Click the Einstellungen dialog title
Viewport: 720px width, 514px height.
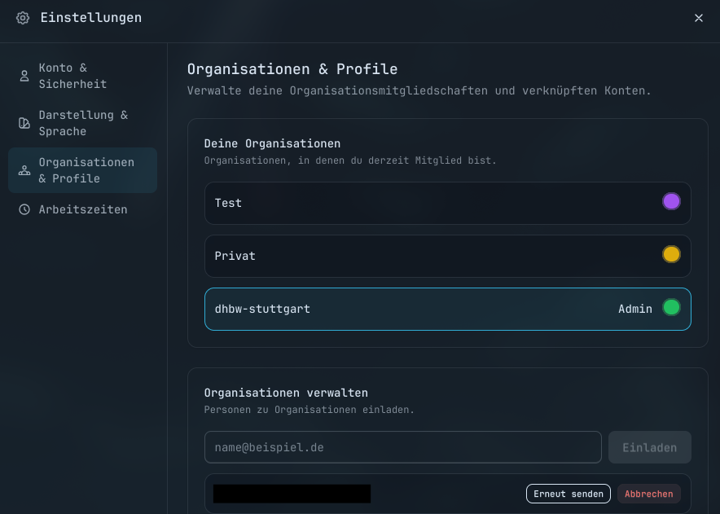91,18
